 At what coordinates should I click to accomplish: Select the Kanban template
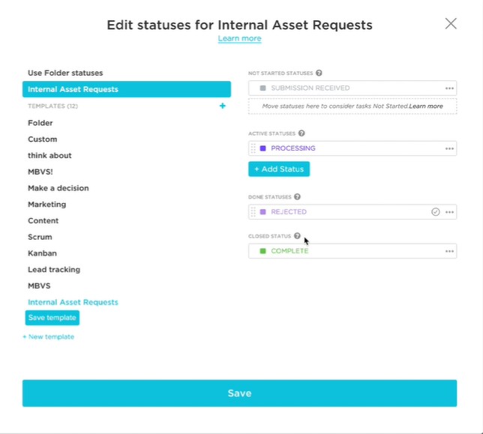[43, 253]
